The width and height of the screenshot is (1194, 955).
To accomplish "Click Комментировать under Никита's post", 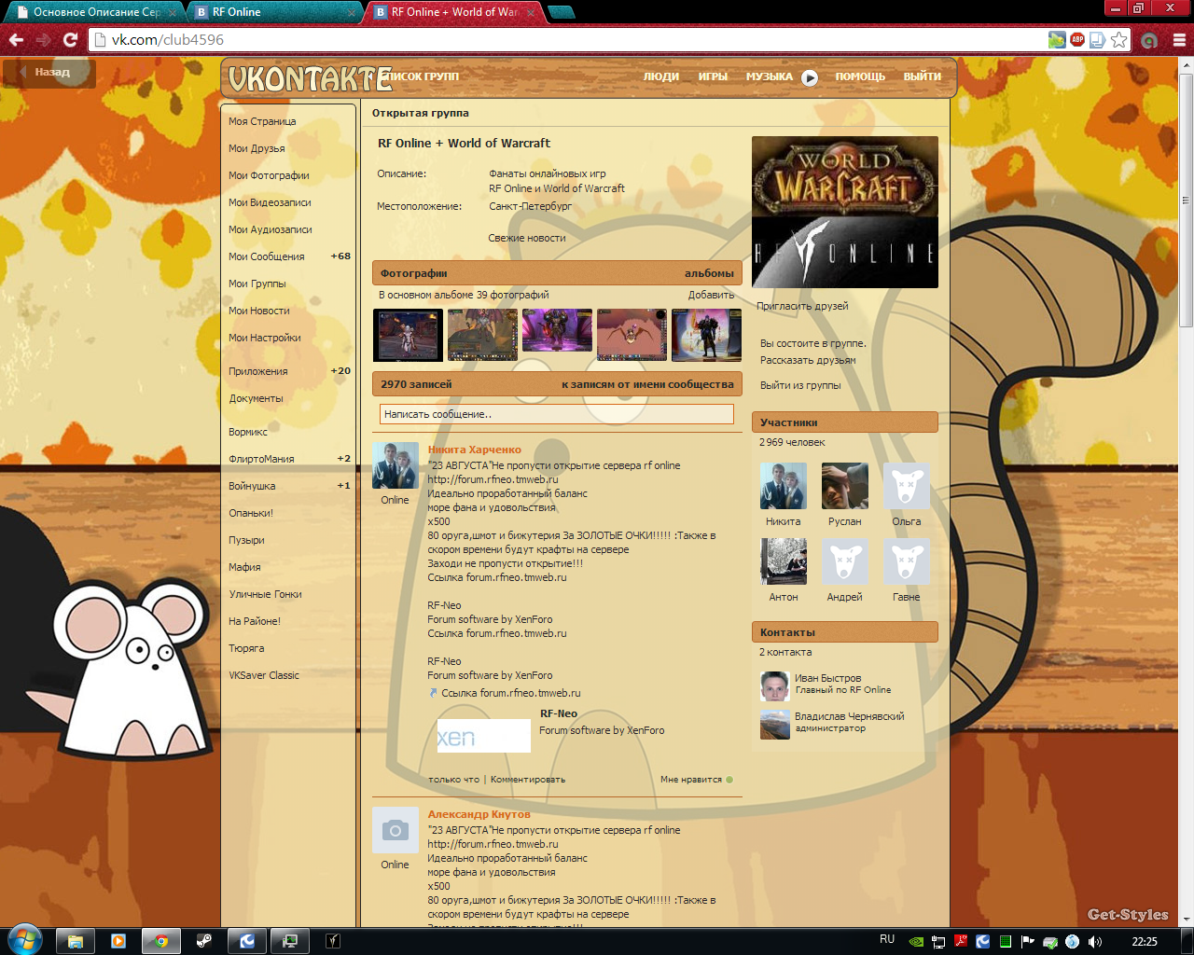I will tap(528, 780).
